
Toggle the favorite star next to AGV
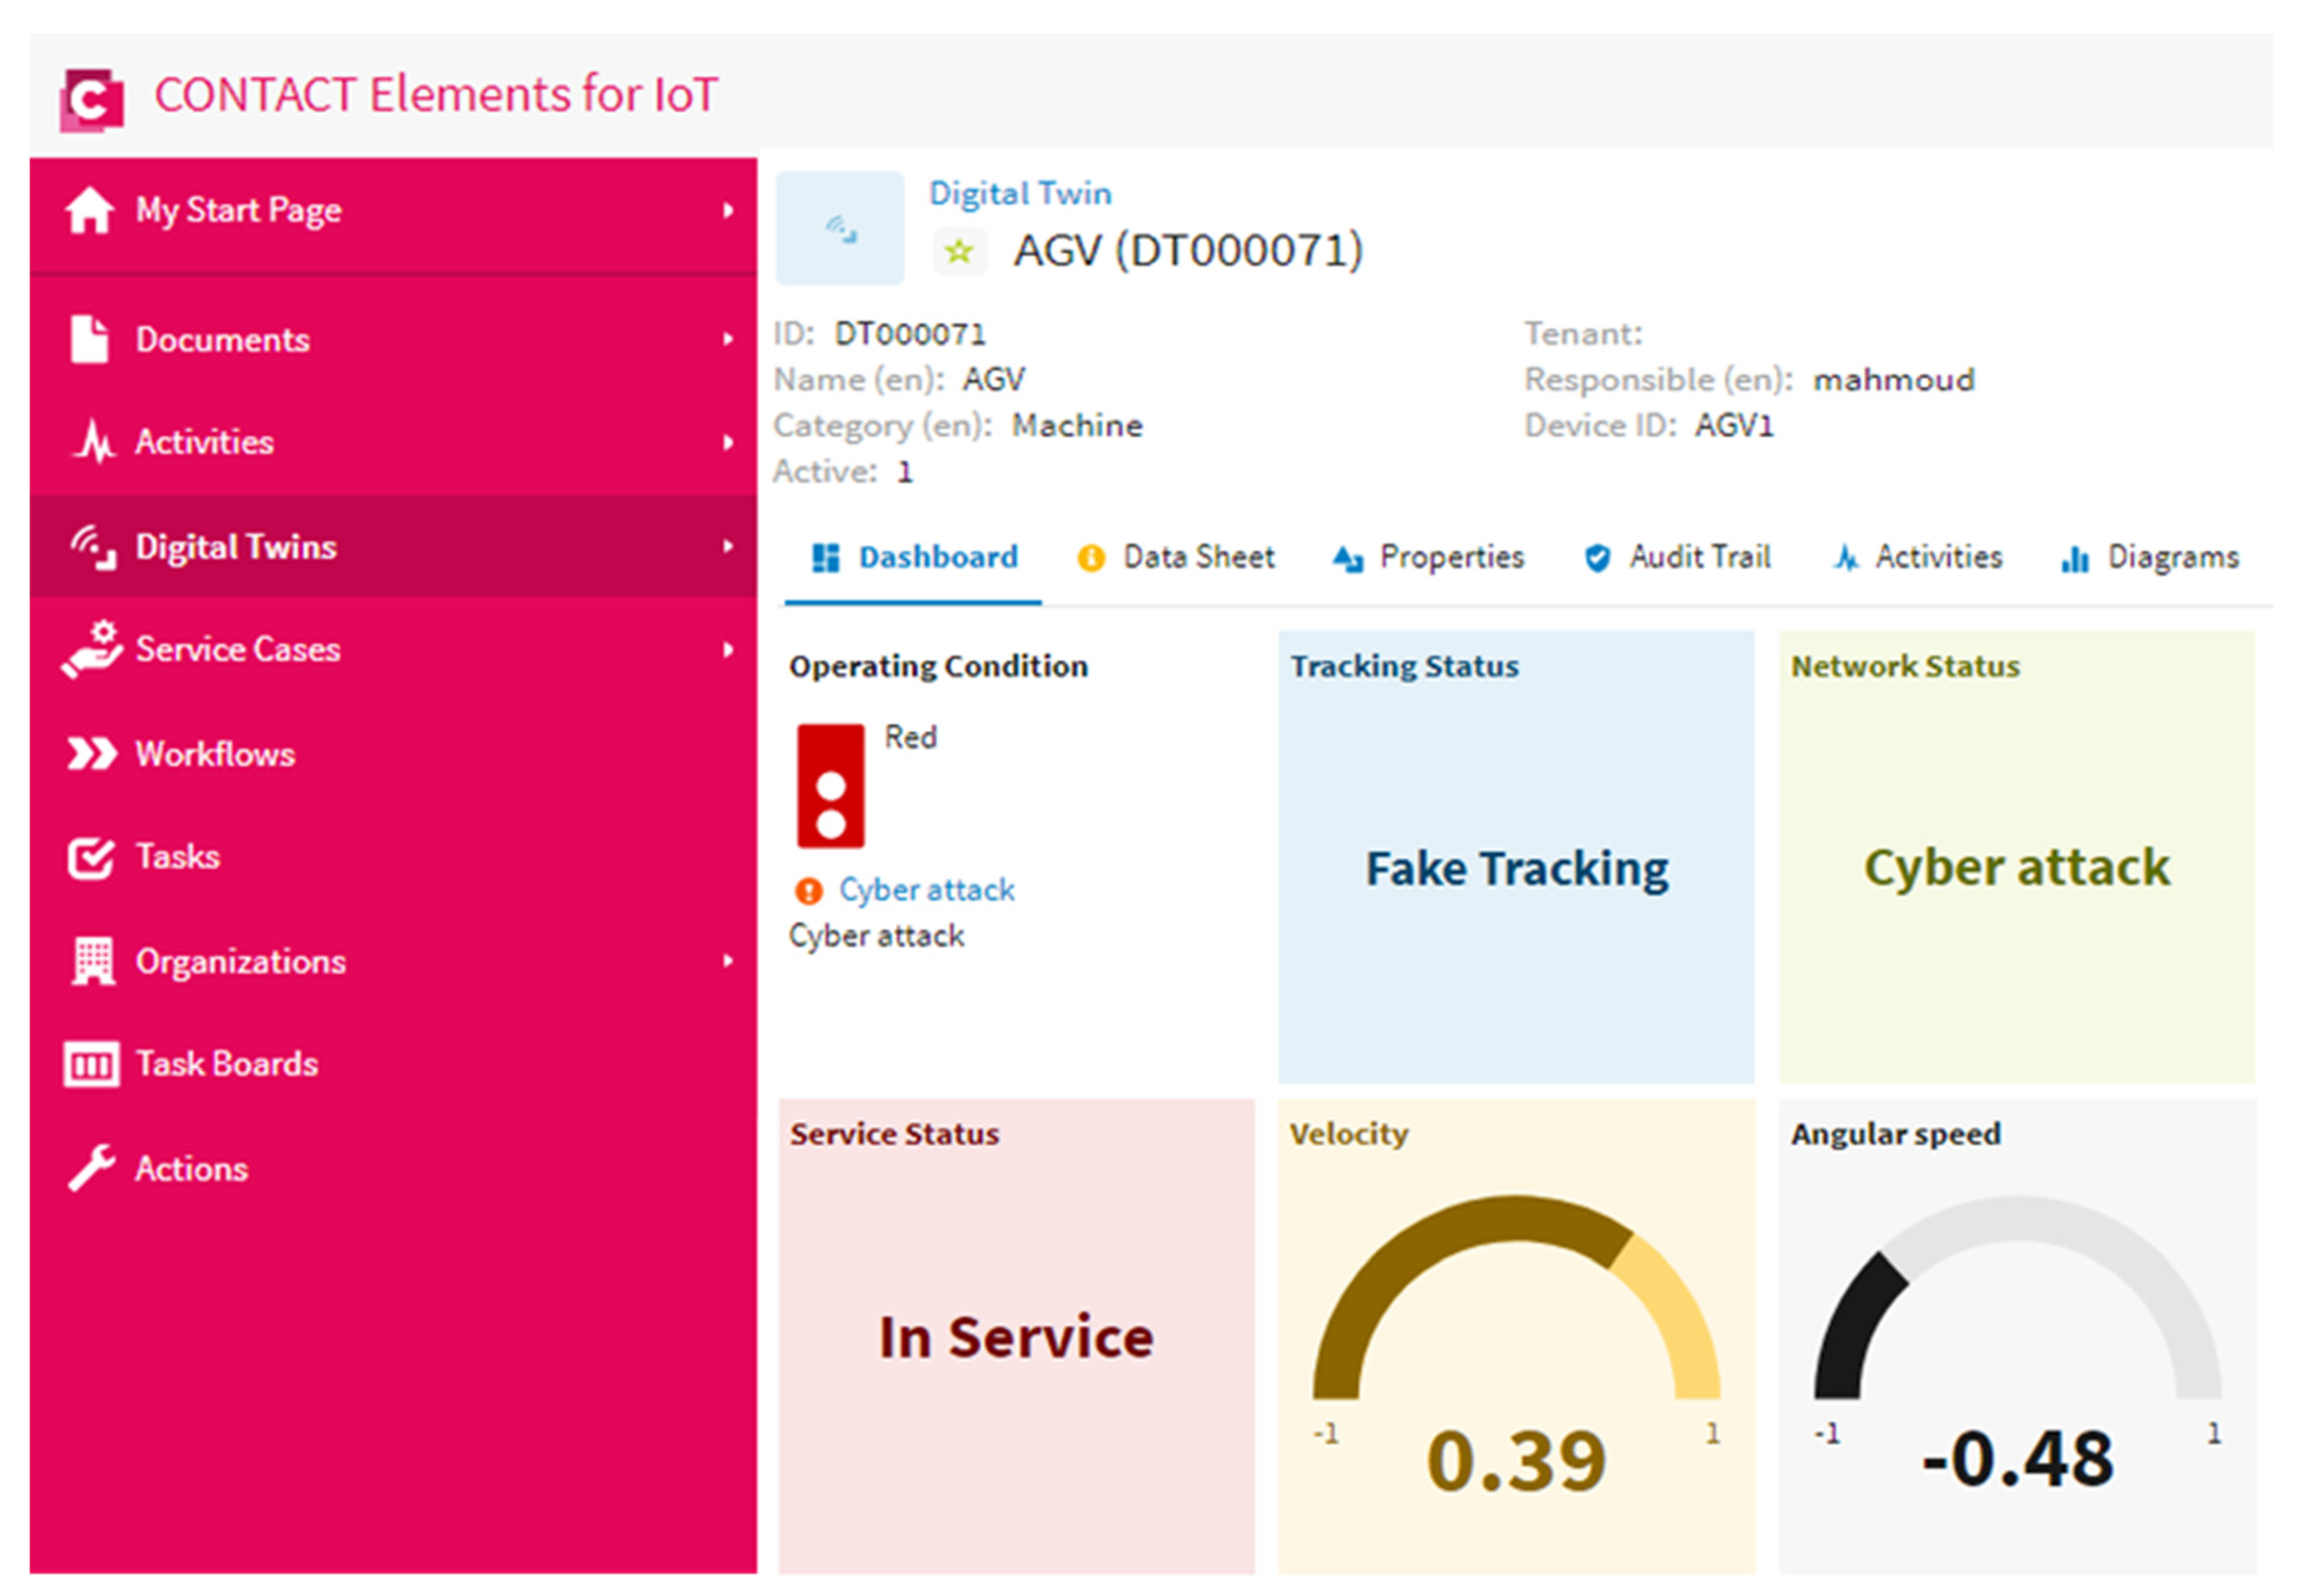[958, 251]
